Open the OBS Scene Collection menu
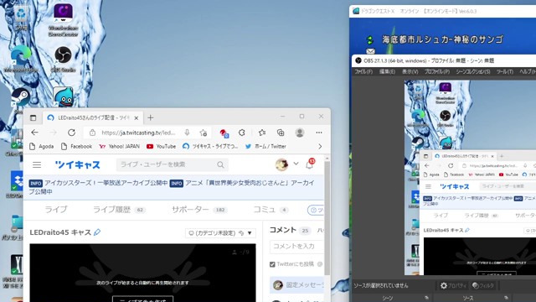Screen dimensions: 536x302 pyautogui.click(x=473, y=71)
